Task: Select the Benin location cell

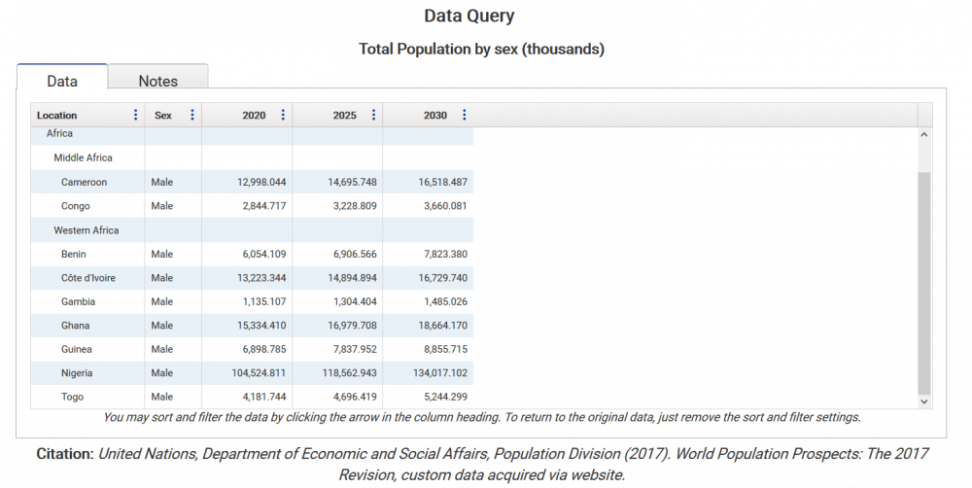Action: (87, 255)
